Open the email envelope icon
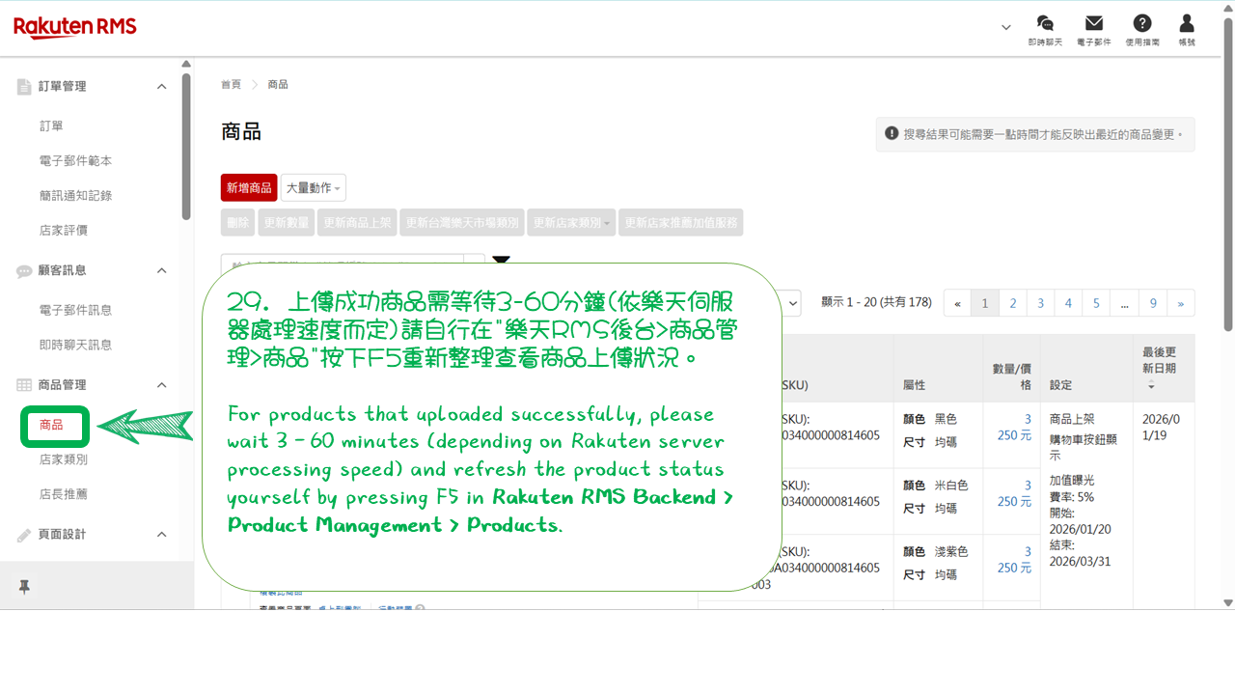The height and width of the screenshot is (695, 1235). pos(1093,24)
